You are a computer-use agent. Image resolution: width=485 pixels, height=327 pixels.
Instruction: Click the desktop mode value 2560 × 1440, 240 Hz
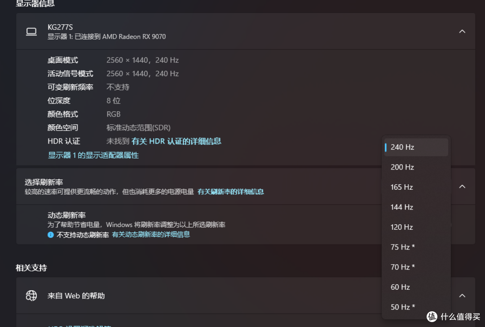[143, 60]
